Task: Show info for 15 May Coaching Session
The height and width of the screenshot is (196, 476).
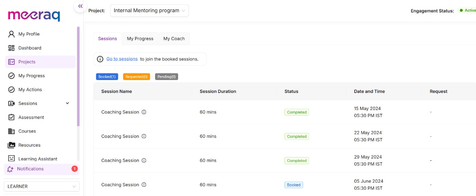Action: coord(144,112)
